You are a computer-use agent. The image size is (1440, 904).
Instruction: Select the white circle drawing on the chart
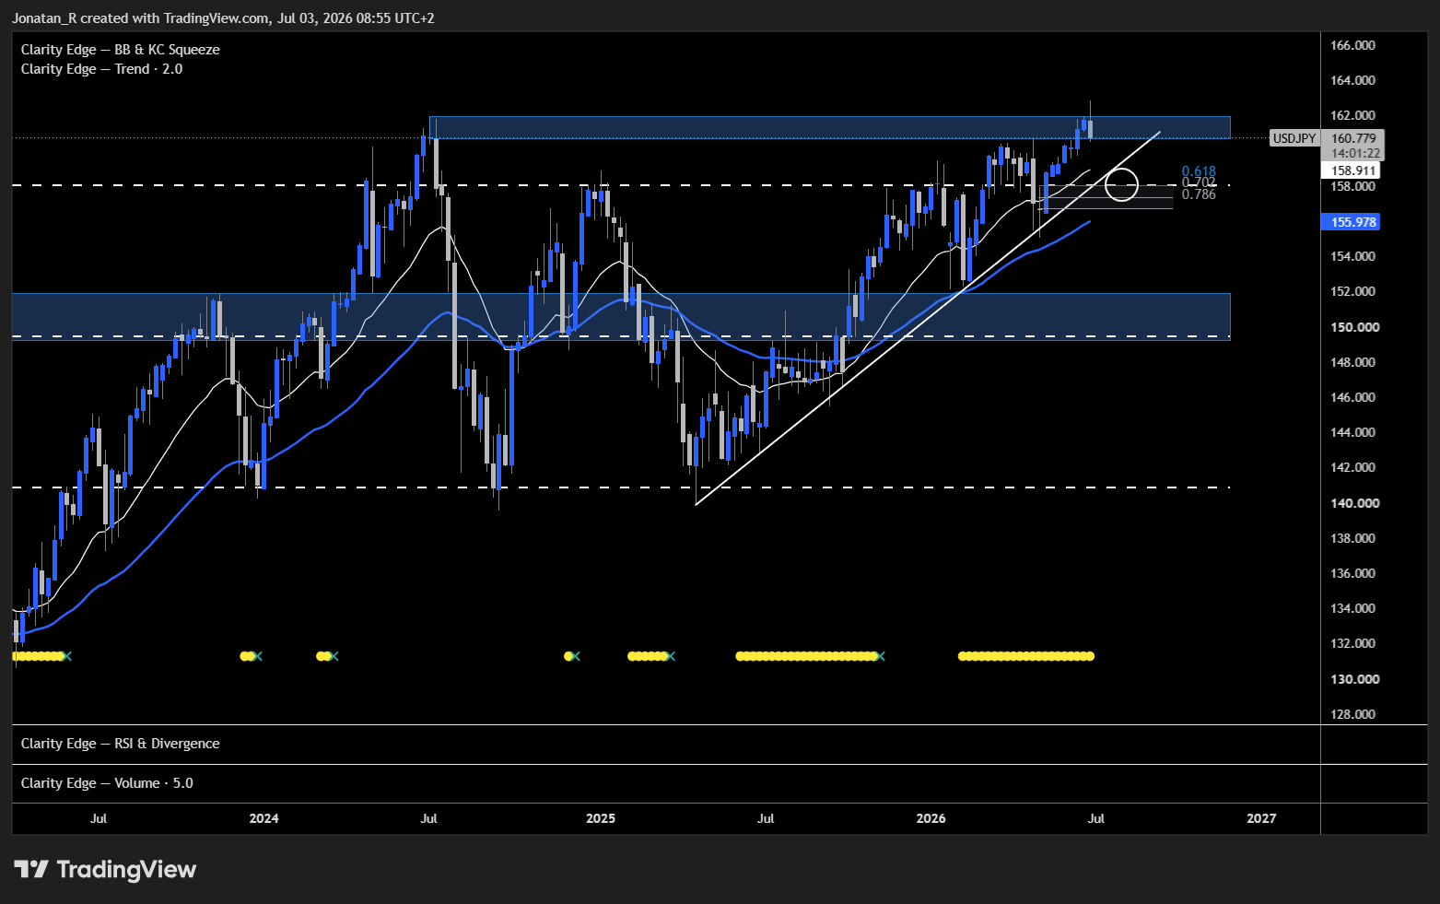pyautogui.click(x=1121, y=184)
